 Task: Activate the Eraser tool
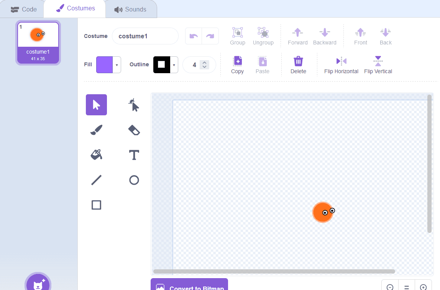pyautogui.click(x=134, y=129)
